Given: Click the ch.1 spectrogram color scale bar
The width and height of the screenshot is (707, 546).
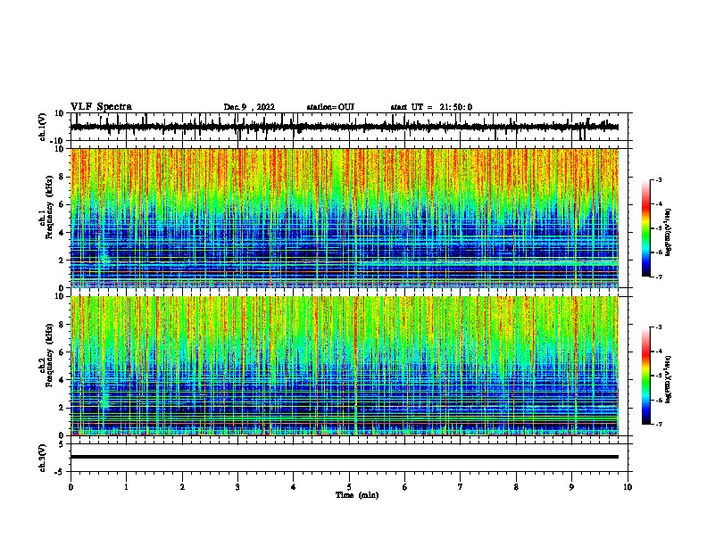Looking at the screenshot, I should [x=646, y=228].
